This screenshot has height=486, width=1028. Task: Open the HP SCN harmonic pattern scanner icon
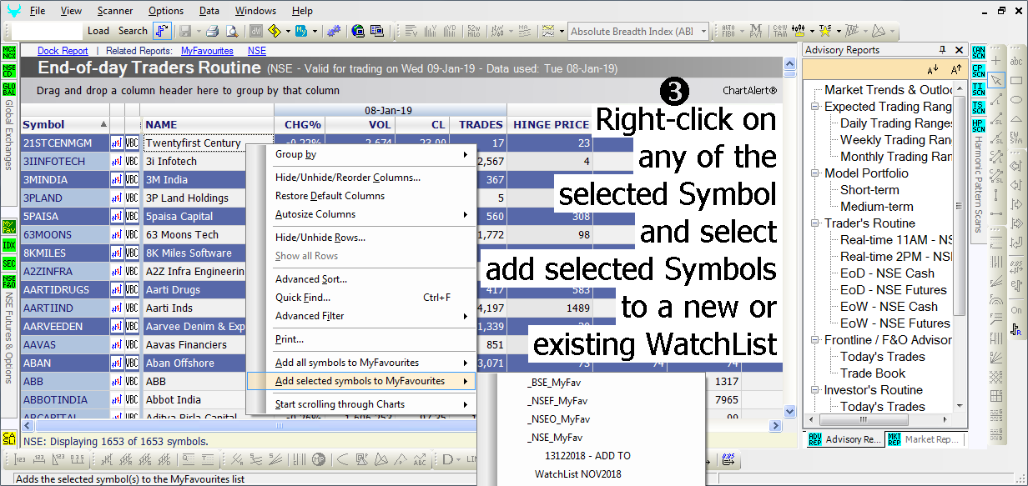click(x=979, y=125)
